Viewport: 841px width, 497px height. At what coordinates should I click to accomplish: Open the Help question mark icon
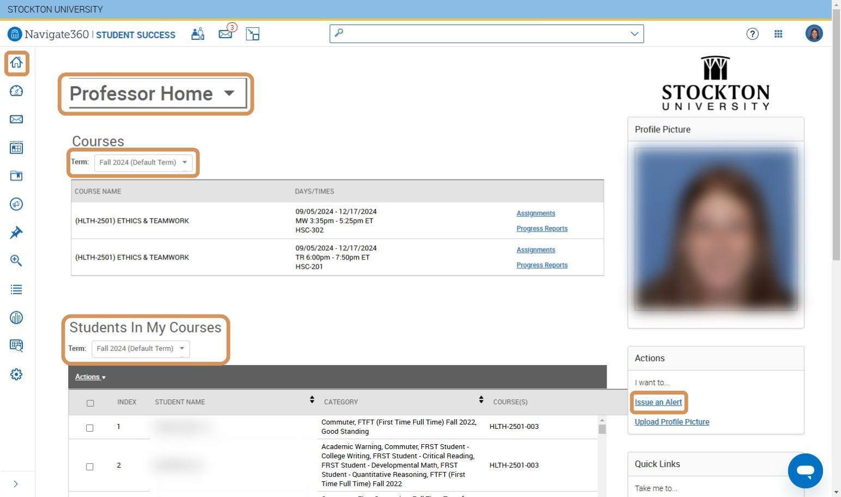[752, 34]
